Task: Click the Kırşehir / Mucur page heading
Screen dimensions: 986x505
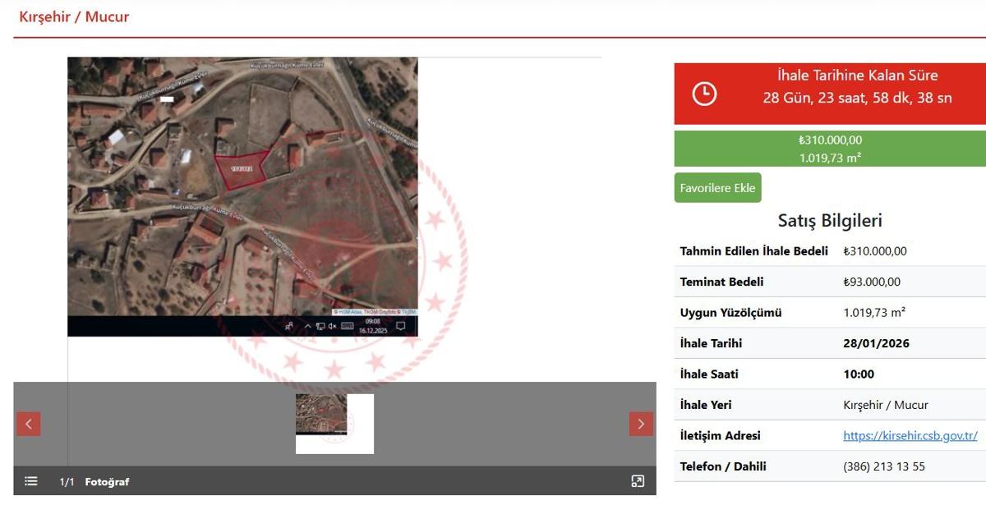Action: 74,16
